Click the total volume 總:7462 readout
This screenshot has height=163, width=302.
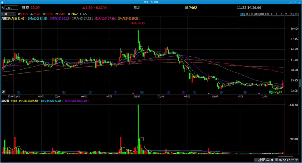click(x=191, y=8)
